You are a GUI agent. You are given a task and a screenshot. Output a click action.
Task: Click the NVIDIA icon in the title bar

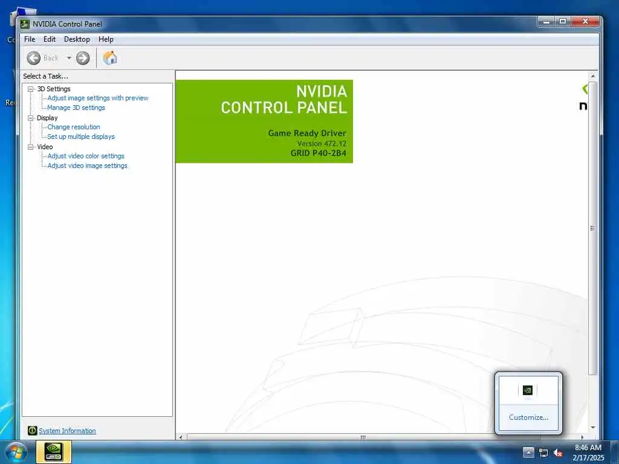point(25,24)
